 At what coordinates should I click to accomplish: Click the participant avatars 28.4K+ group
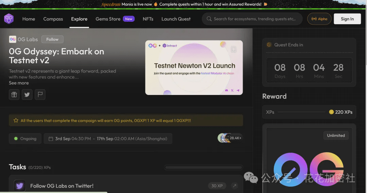(229, 138)
